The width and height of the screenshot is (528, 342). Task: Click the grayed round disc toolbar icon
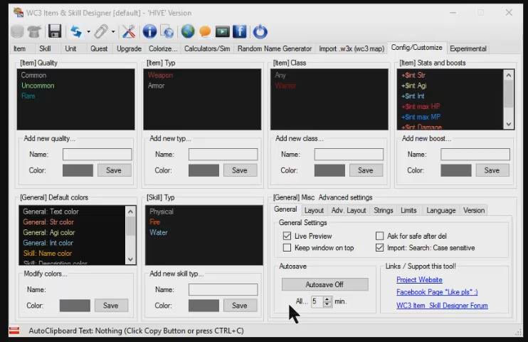pyautogui.click(x=17, y=31)
